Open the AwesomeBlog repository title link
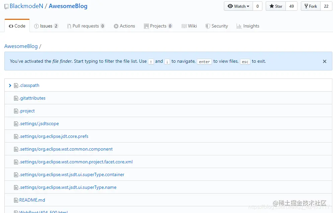This screenshot has height=213, width=333. 68,6
